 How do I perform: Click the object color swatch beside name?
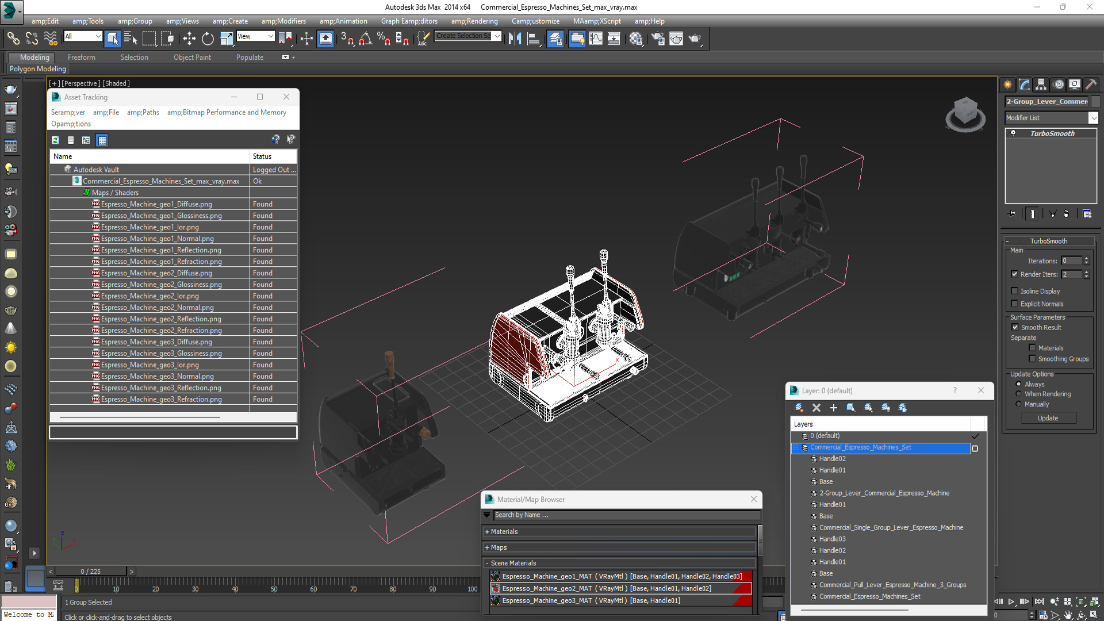(x=1095, y=102)
